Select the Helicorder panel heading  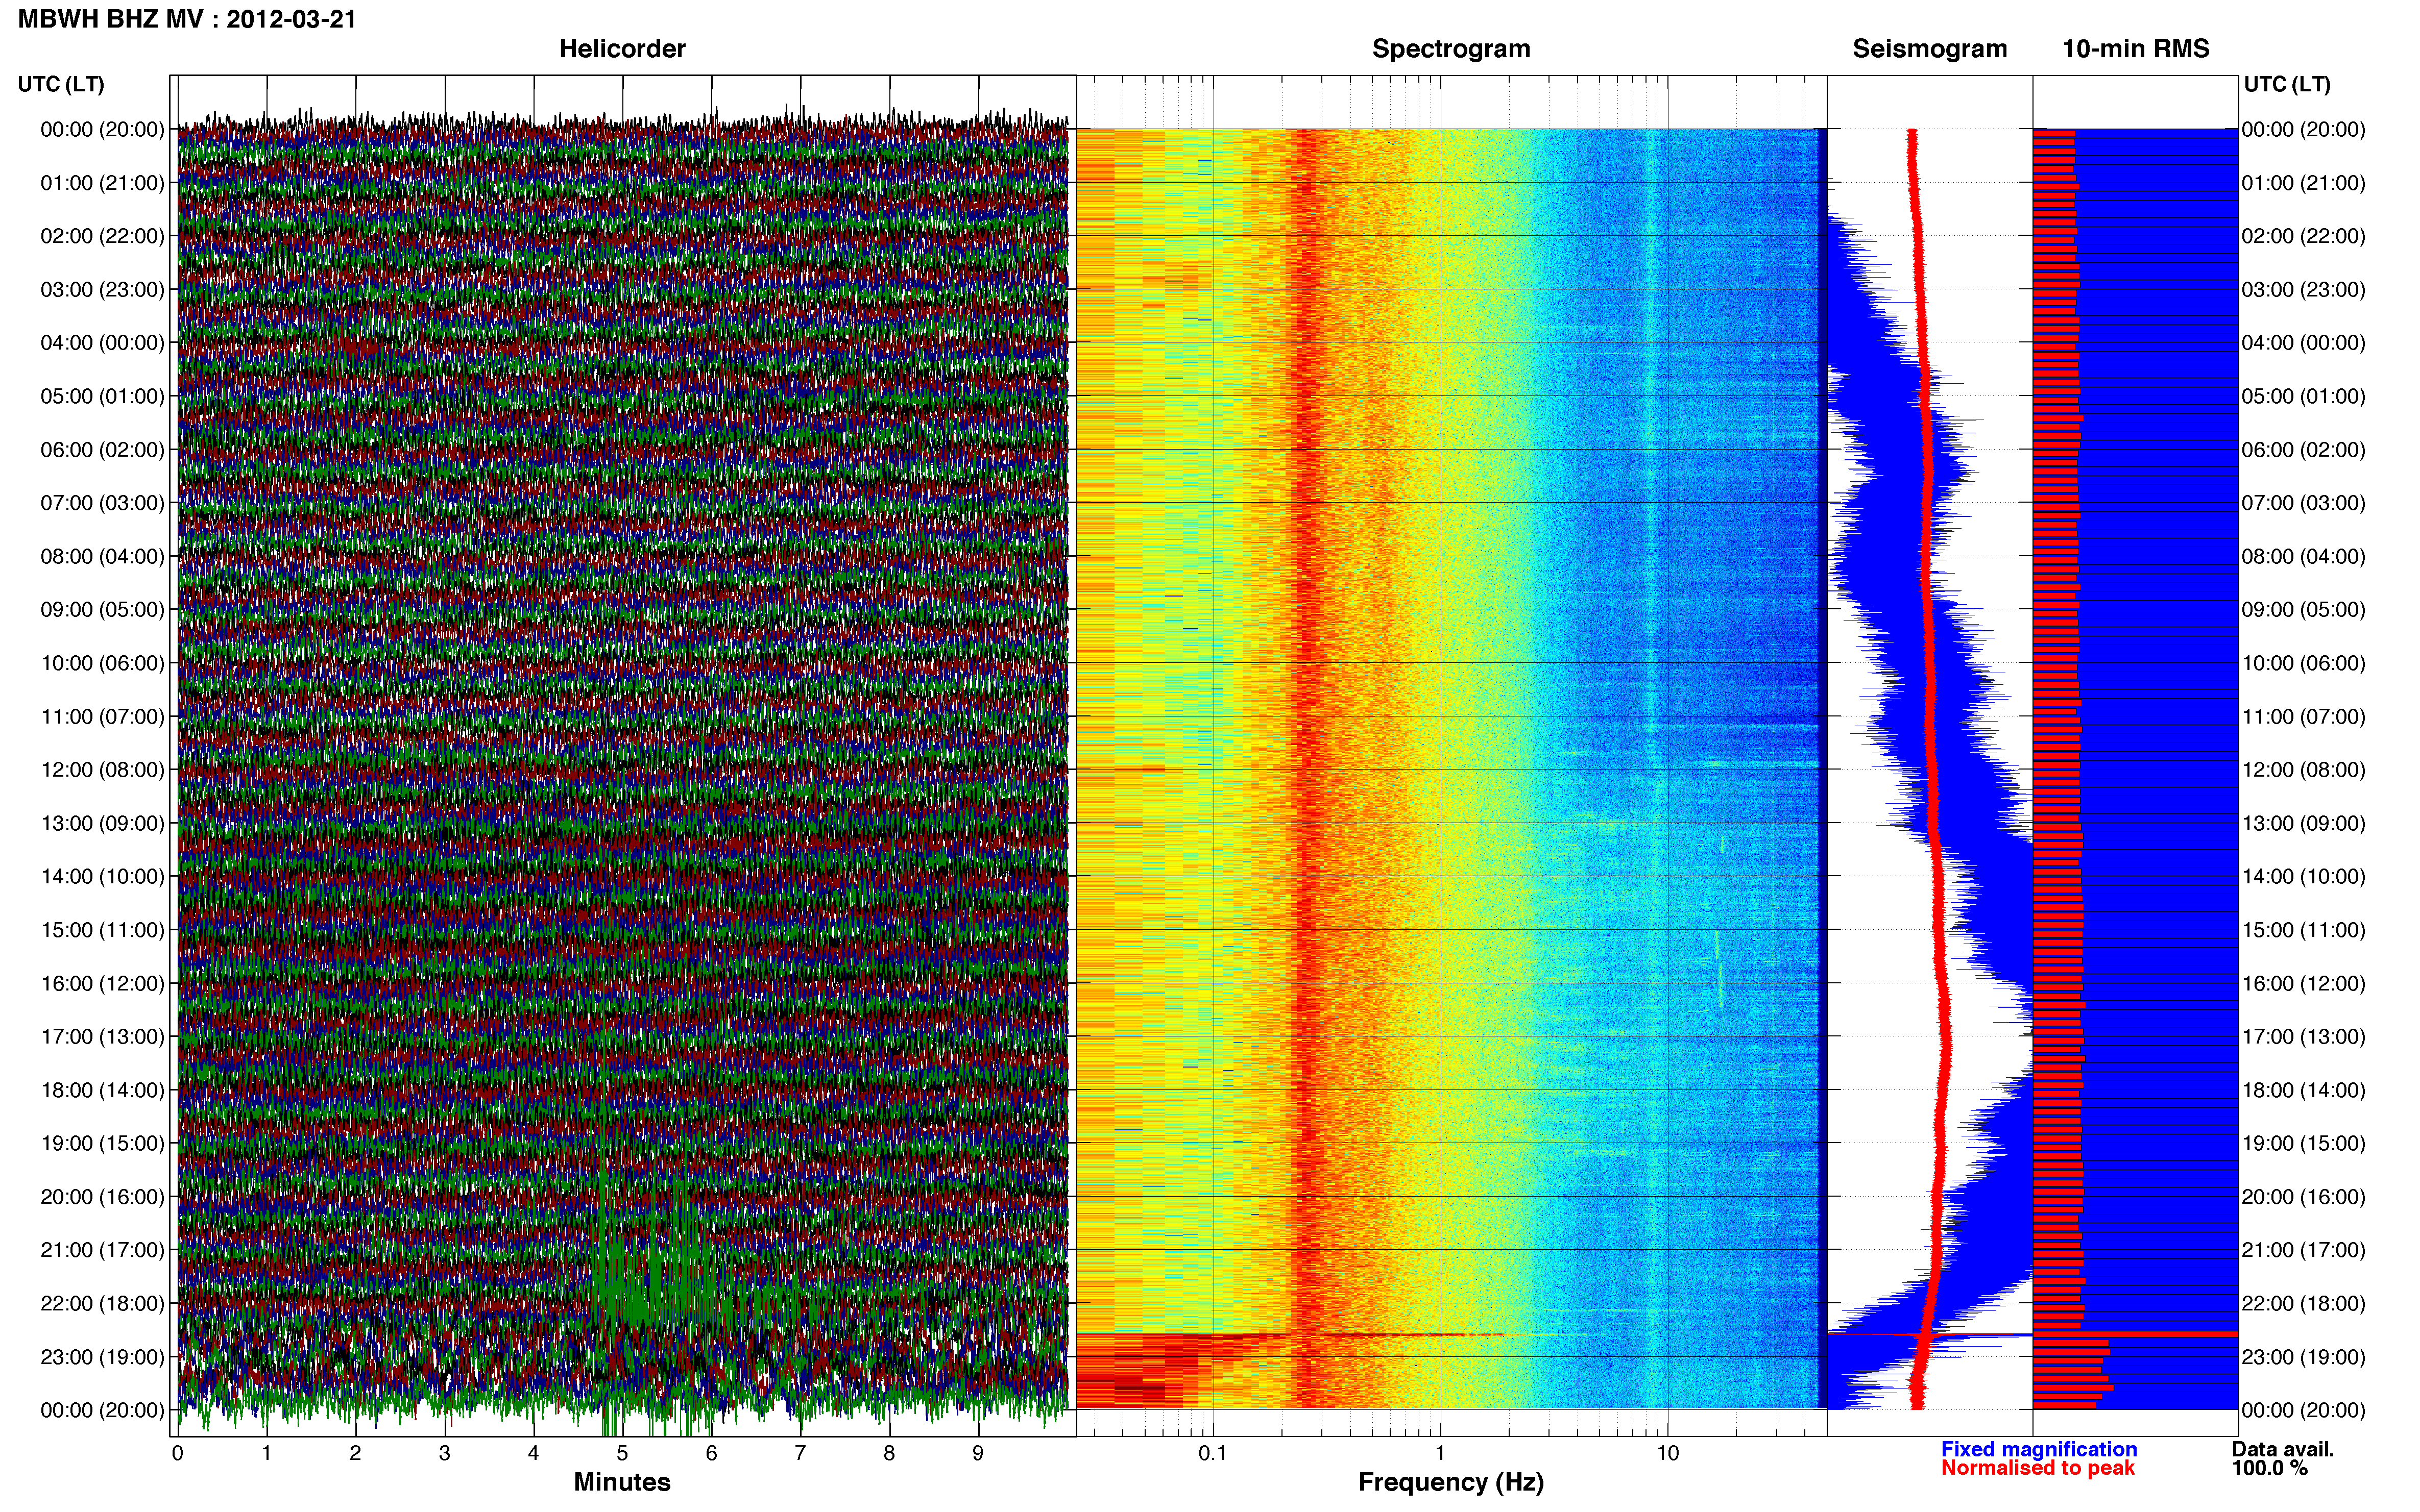[x=622, y=49]
